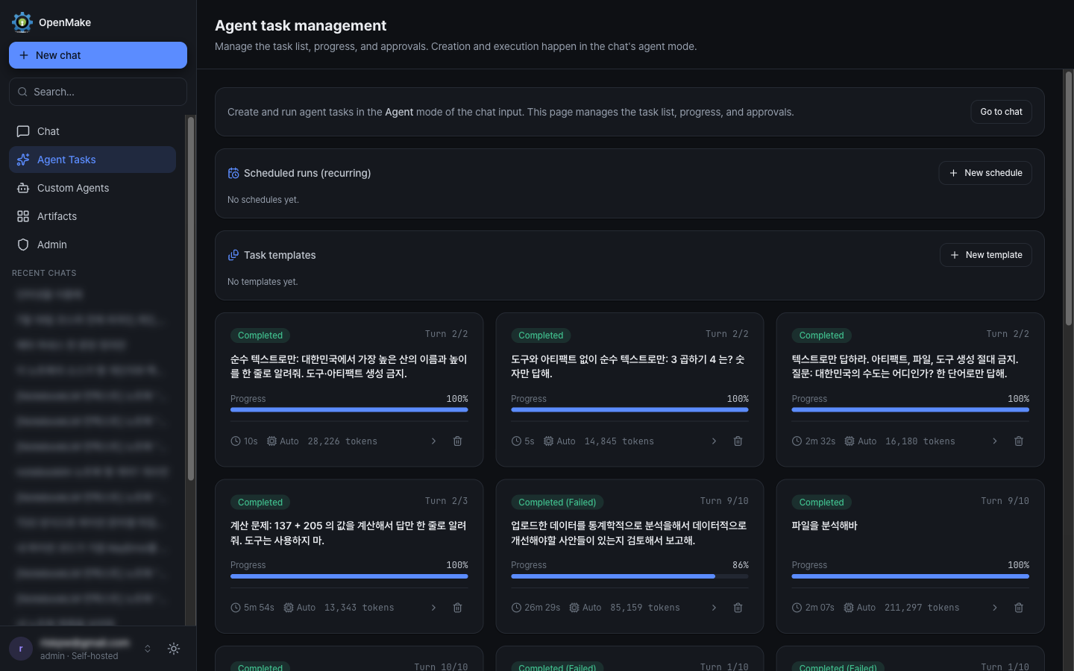Focus the Search input field

[98, 92]
